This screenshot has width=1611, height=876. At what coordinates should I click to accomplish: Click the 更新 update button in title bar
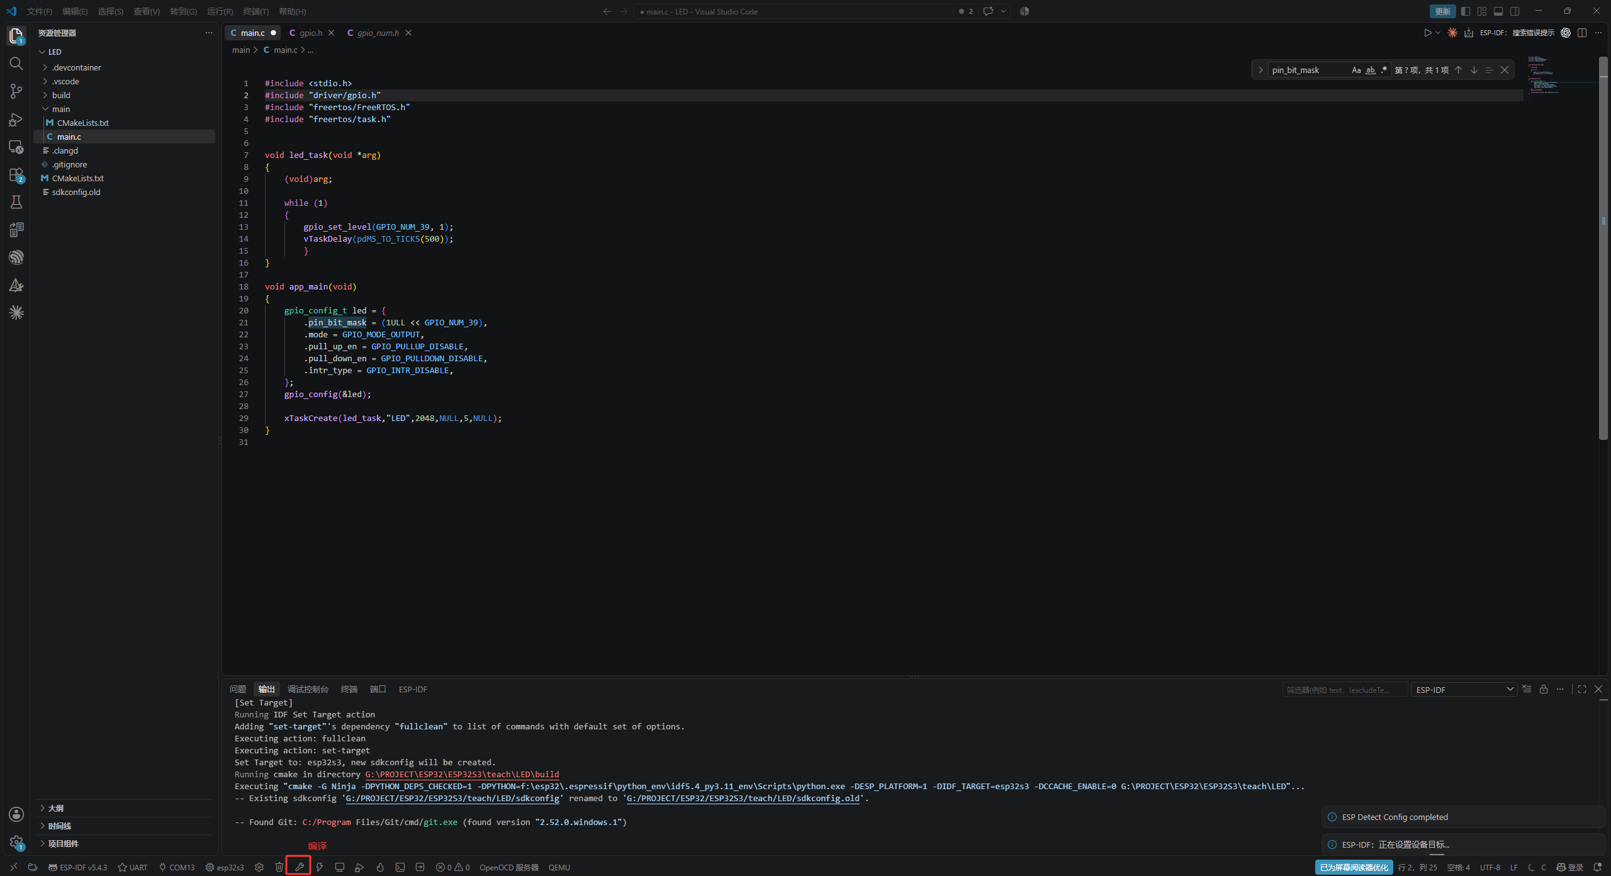(x=1442, y=11)
